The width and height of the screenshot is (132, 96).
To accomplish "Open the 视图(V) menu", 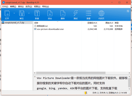I will click(37, 7).
